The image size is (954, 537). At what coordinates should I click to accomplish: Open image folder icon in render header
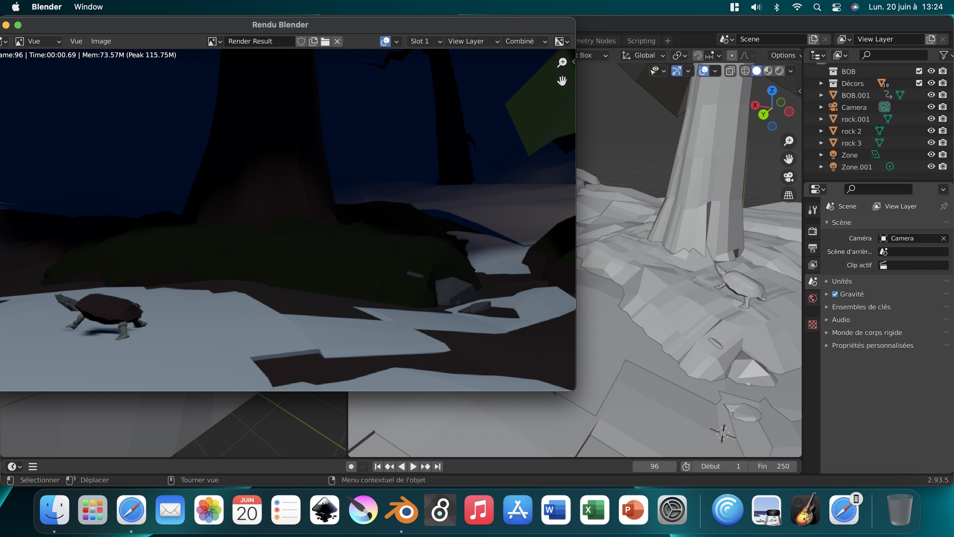click(325, 41)
